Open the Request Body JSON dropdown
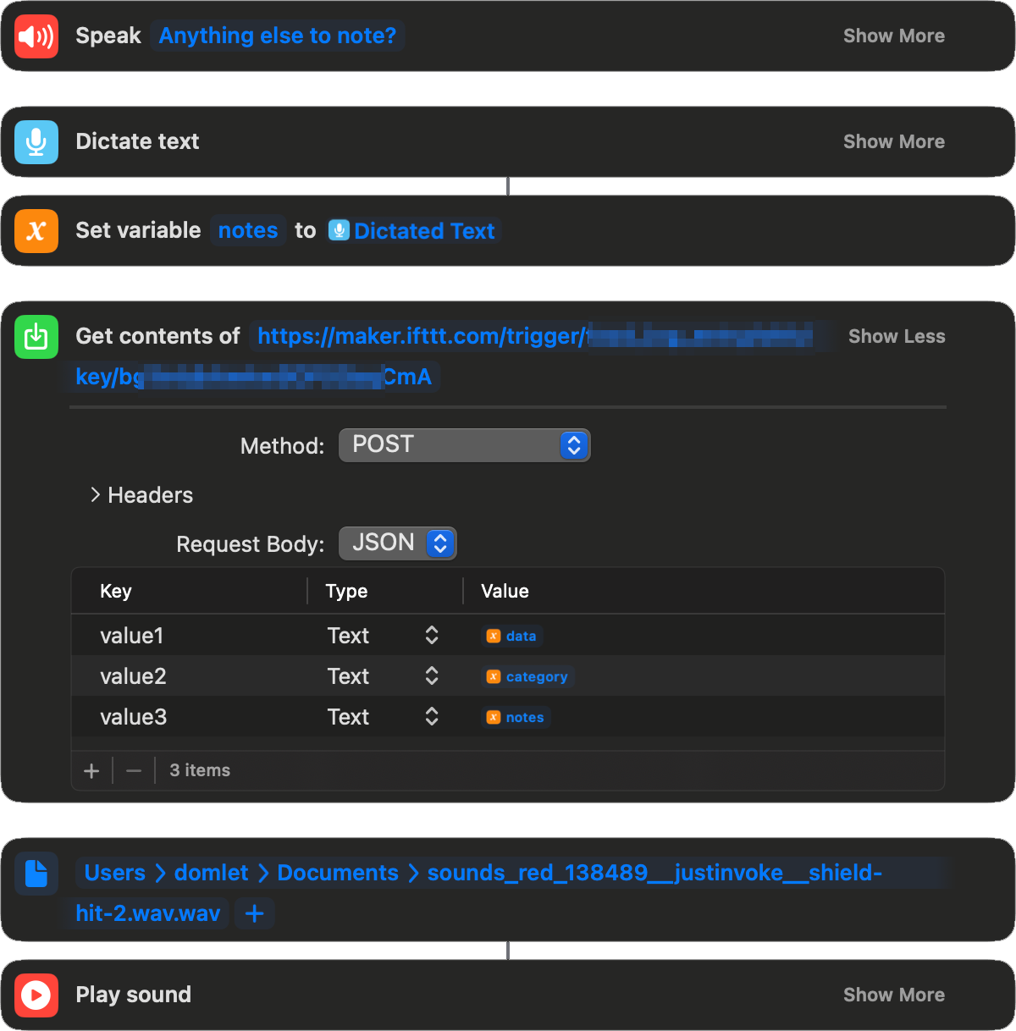Viewport: 1016px width, 1031px height. tap(397, 543)
